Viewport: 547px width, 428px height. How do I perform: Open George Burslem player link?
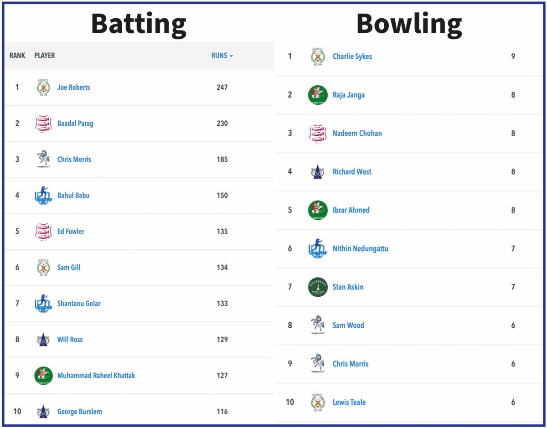[80, 412]
